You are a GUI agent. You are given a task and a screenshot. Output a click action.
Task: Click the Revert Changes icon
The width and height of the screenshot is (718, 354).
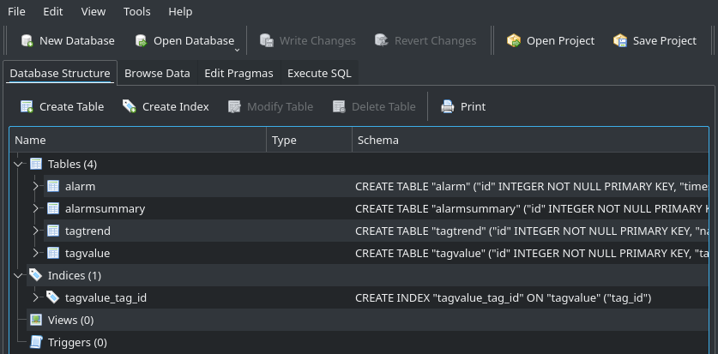point(382,40)
